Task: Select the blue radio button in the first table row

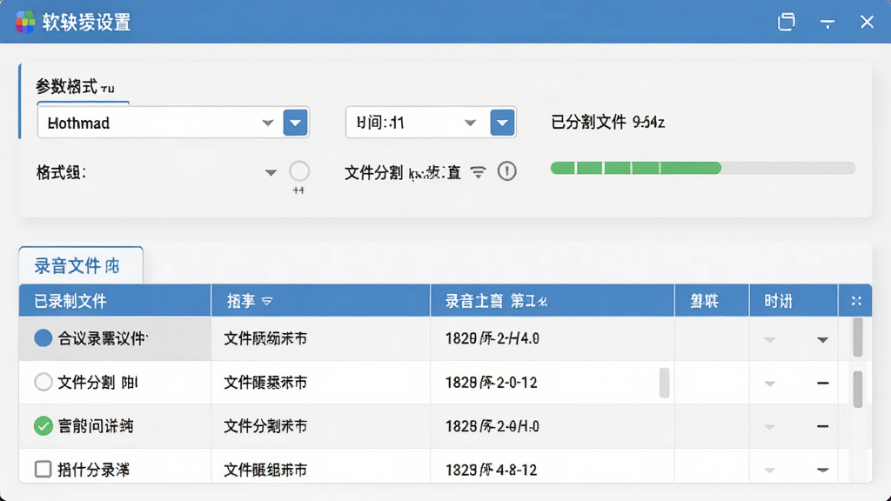Action: click(44, 338)
